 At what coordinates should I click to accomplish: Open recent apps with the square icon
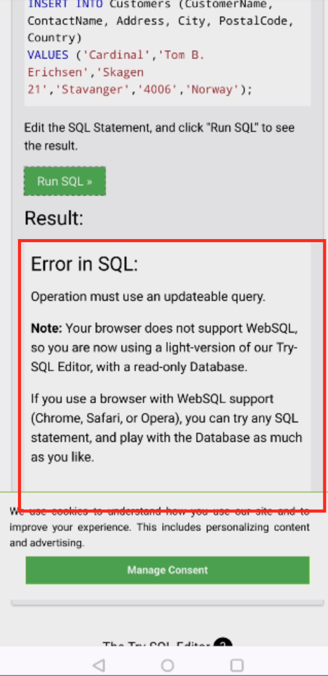(x=236, y=665)
